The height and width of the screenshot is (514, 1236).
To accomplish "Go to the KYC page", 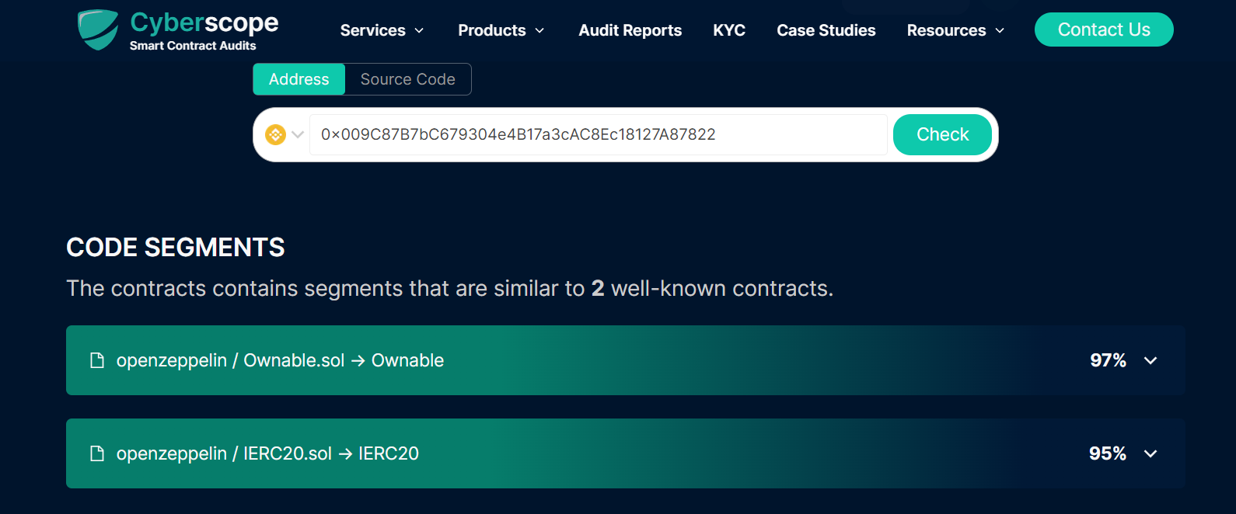I will coord(729,30).
